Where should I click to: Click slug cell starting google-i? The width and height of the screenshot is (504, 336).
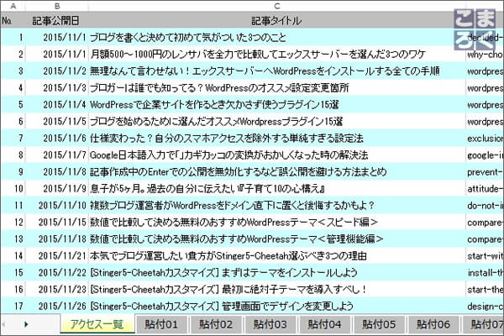(485, 155)
